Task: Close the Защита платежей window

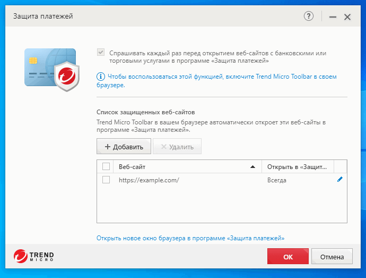Action: (347, 17)
